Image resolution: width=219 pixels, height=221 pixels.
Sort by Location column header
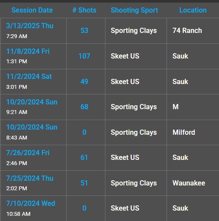pyautogui.click(x=193, y=10)
